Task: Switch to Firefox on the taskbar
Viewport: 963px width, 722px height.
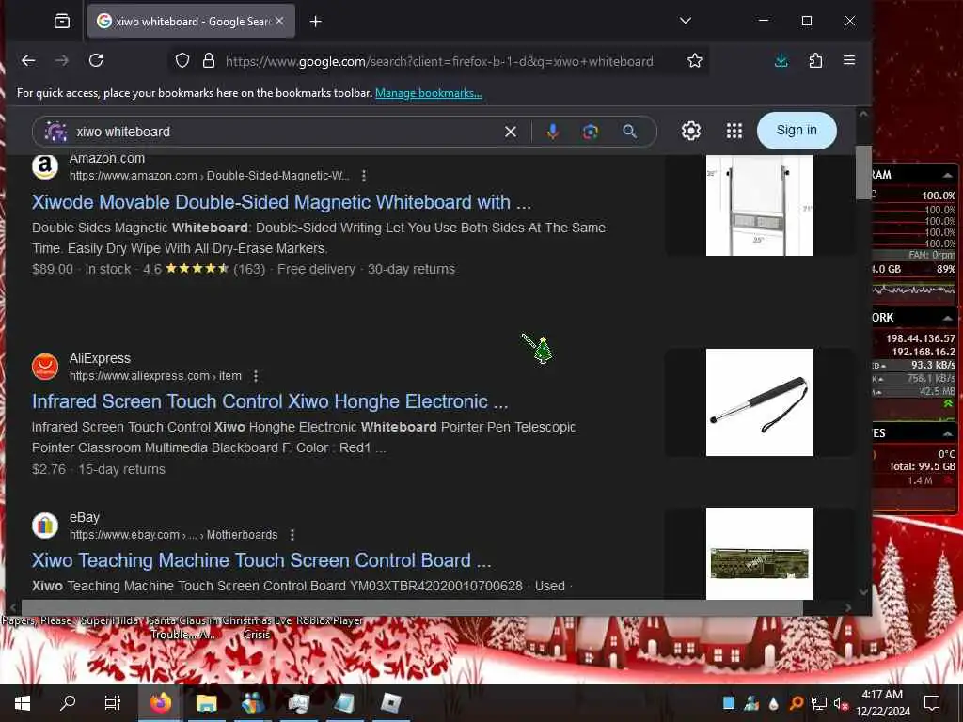Action: point(161,703)
